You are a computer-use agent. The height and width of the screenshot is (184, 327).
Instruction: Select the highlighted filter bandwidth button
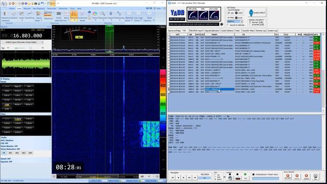(x=18, y=119)
